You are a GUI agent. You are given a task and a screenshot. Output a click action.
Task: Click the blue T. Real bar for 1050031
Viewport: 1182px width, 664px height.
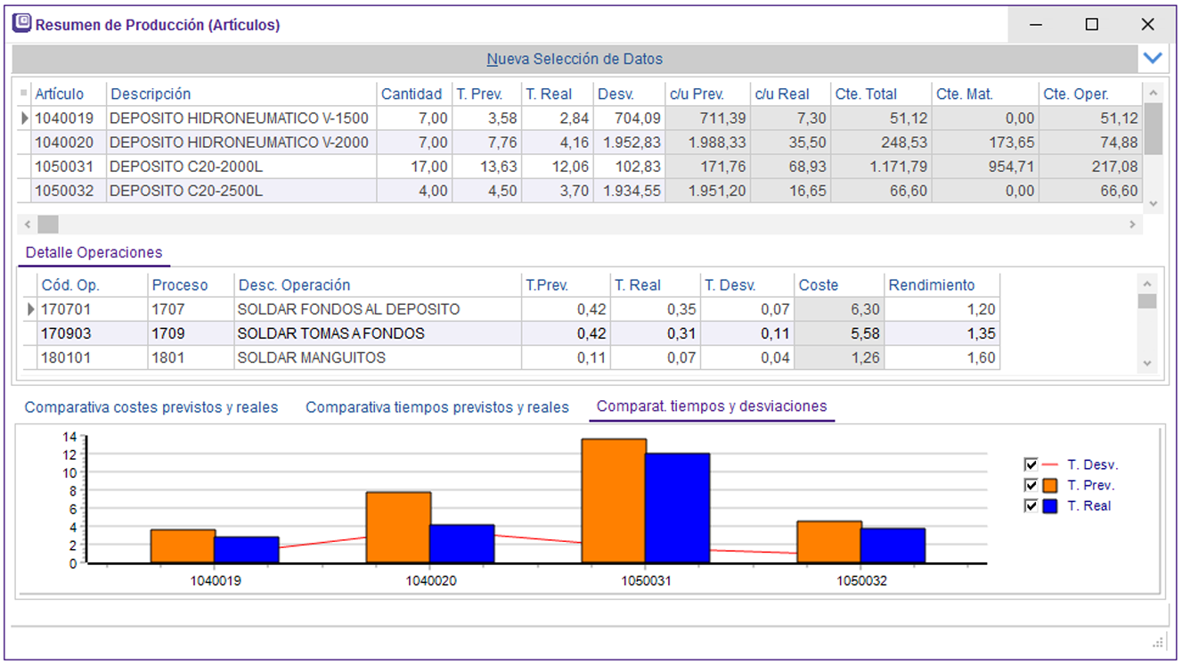[x=678, y=508]
